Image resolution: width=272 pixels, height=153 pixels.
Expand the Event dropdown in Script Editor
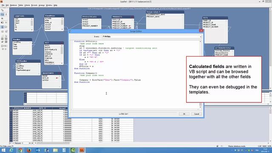click(x=200, y=37)
